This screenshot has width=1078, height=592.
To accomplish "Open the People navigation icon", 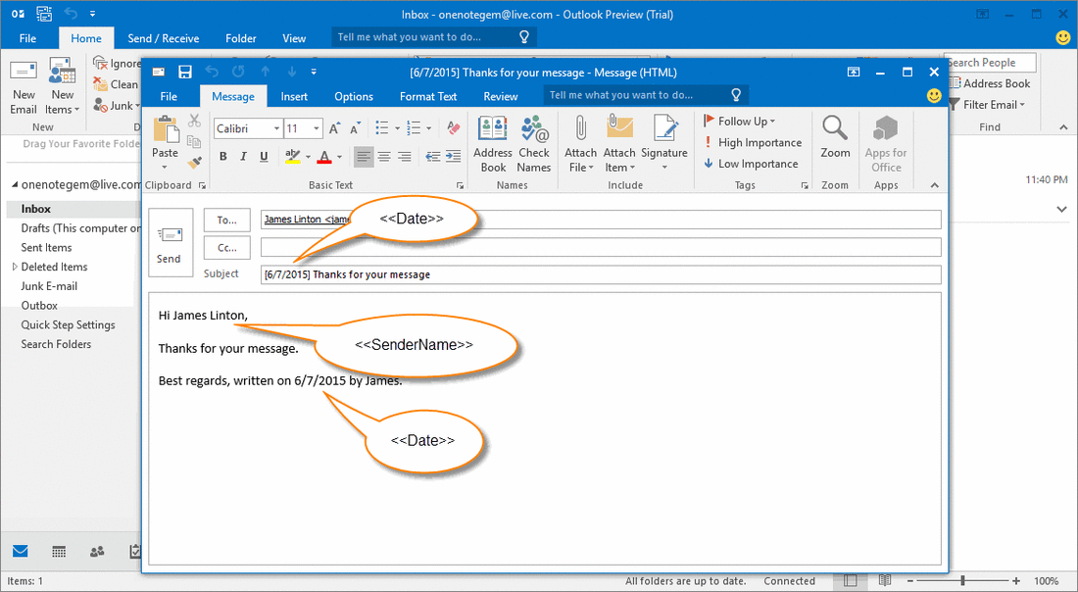I will point(96,551).
